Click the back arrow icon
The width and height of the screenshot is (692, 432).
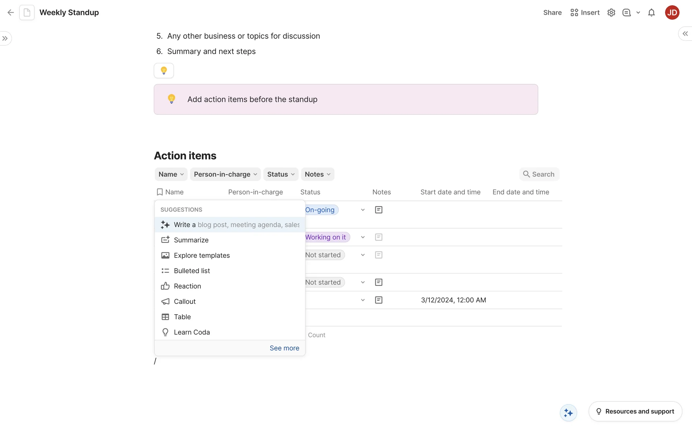(x=10, y=13)
